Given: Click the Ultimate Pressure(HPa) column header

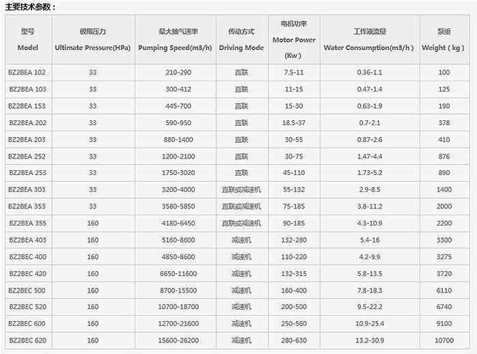Looking at the screenshot, I should pyautogui.click(x=92, y=40).
